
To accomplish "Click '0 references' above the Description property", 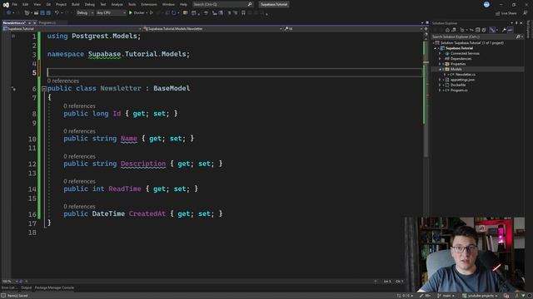I will (x=79, y=156).
